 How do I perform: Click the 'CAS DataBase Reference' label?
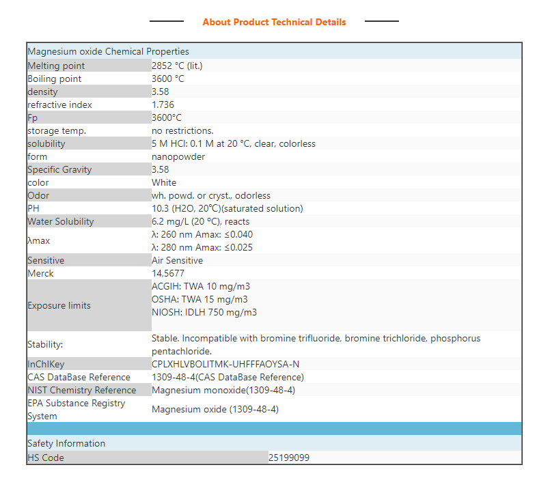pyautogui.click(x=79, y=378)
